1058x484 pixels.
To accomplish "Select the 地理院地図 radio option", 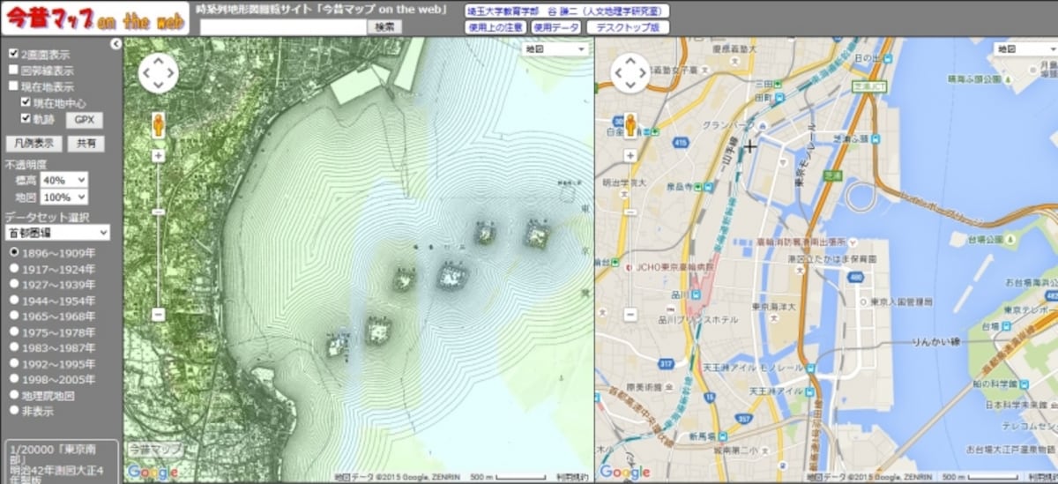I will [13, 395].
